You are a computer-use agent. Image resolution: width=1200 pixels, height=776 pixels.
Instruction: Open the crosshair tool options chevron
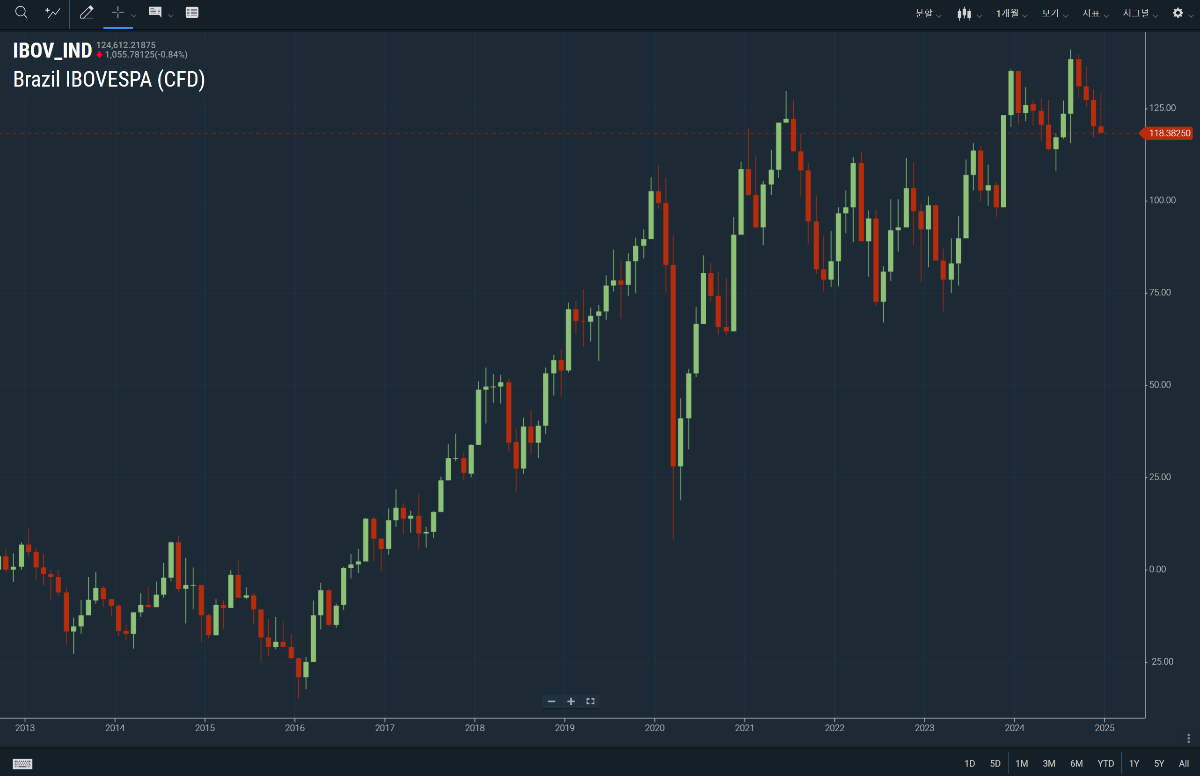coord(134,15)
